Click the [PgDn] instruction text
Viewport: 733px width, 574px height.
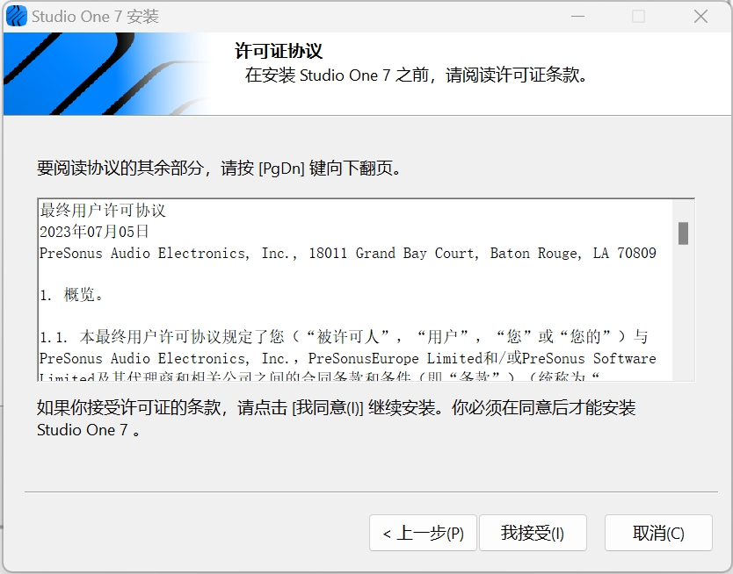click(219, 168)
